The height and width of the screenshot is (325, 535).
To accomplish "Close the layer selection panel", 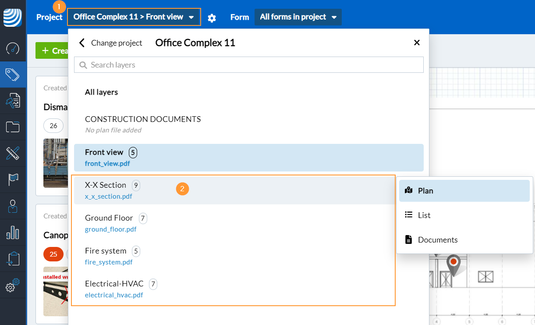I will point(417,43).
